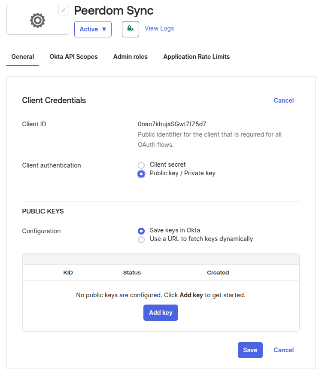Click Cancel next to the Save button
The image size is (325, 375).
tap(283, 350)
